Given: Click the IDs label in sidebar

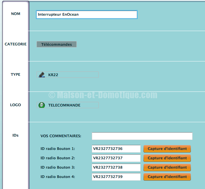Looking at the screenshot, I should pyautogui.click(x=15, y=135).
